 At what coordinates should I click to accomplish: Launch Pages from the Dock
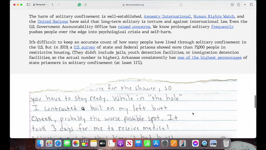(174, 143)
